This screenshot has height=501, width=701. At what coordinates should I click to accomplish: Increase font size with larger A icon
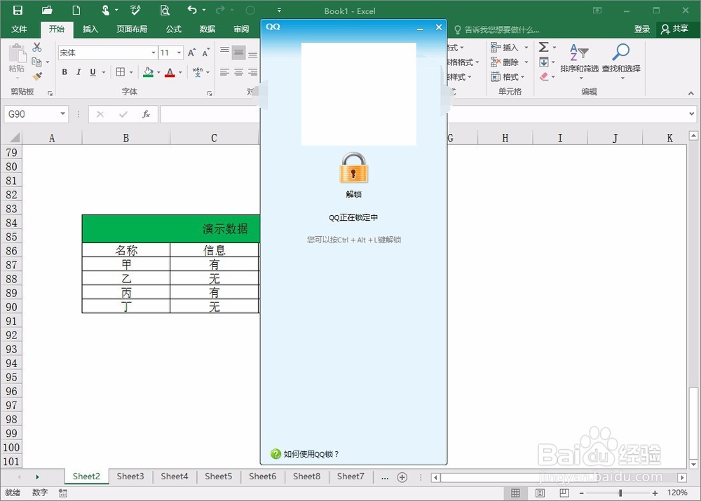click(191, 53)
